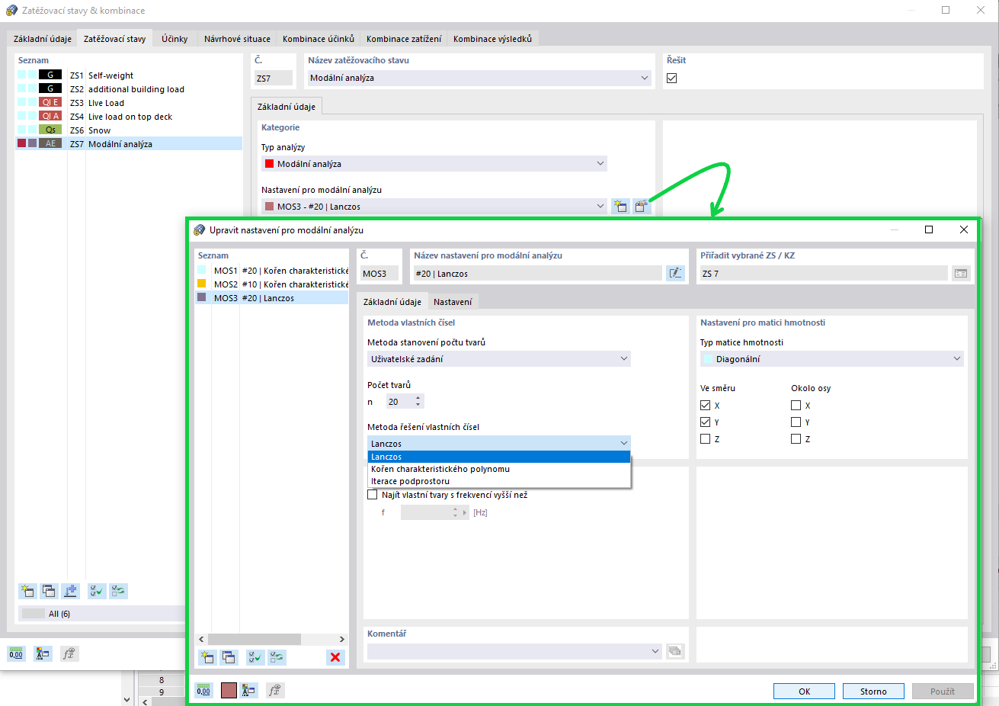This screenshot has height=706, width=999.
Task: Click the '#20 | Lanczos' name input field
Action: [538, 273]
